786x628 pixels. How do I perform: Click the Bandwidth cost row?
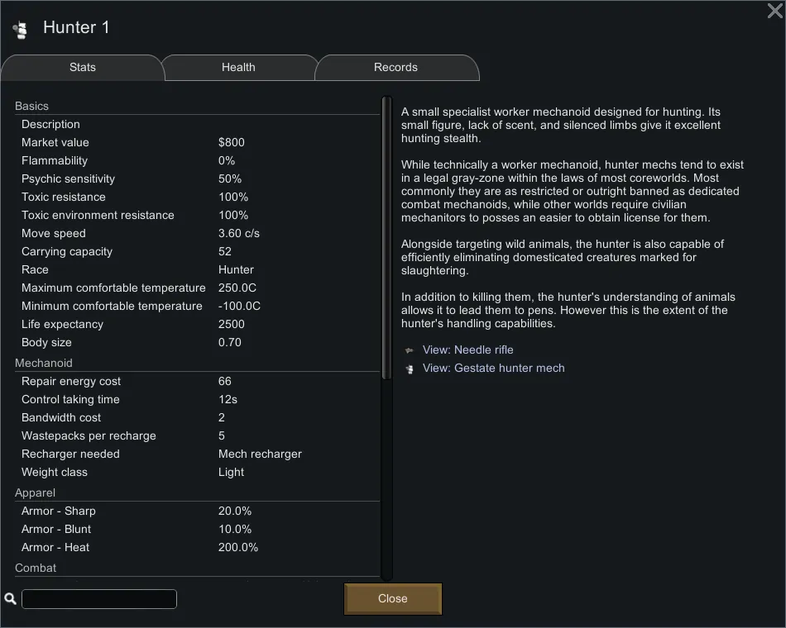[199, 418]
